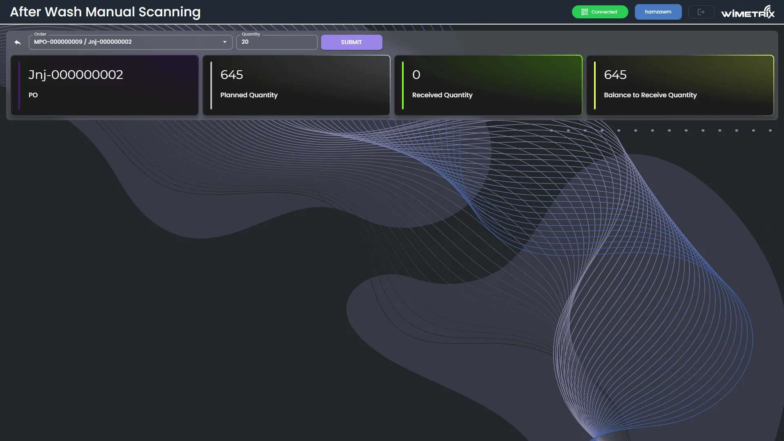Select the Jnj-000000002 PO card
Viewport: 784px width, 441px height.
(105, 85)
